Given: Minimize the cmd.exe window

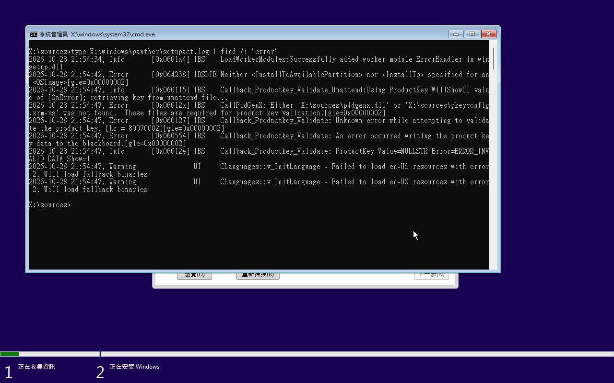Looking at the screenshot, I should [456, 34].
